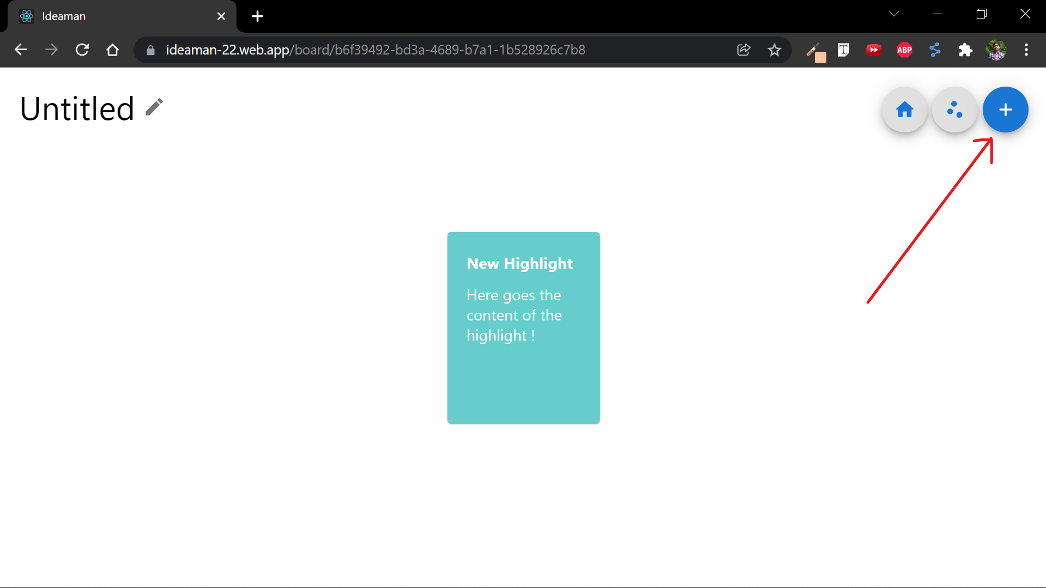Open the highlighter pen extension
Viewport: 1046px width, 588px height.
(815, 51)
